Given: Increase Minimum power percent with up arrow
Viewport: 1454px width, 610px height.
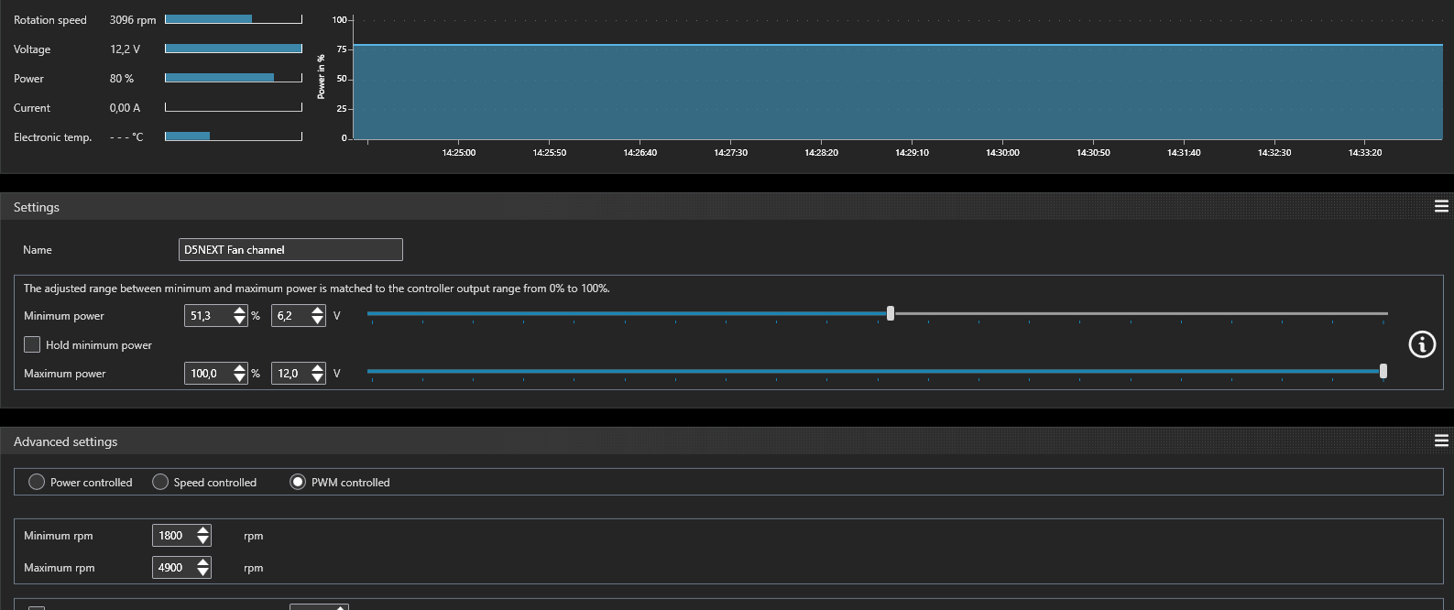Looking at the screenshot, I should click(240, 311).
